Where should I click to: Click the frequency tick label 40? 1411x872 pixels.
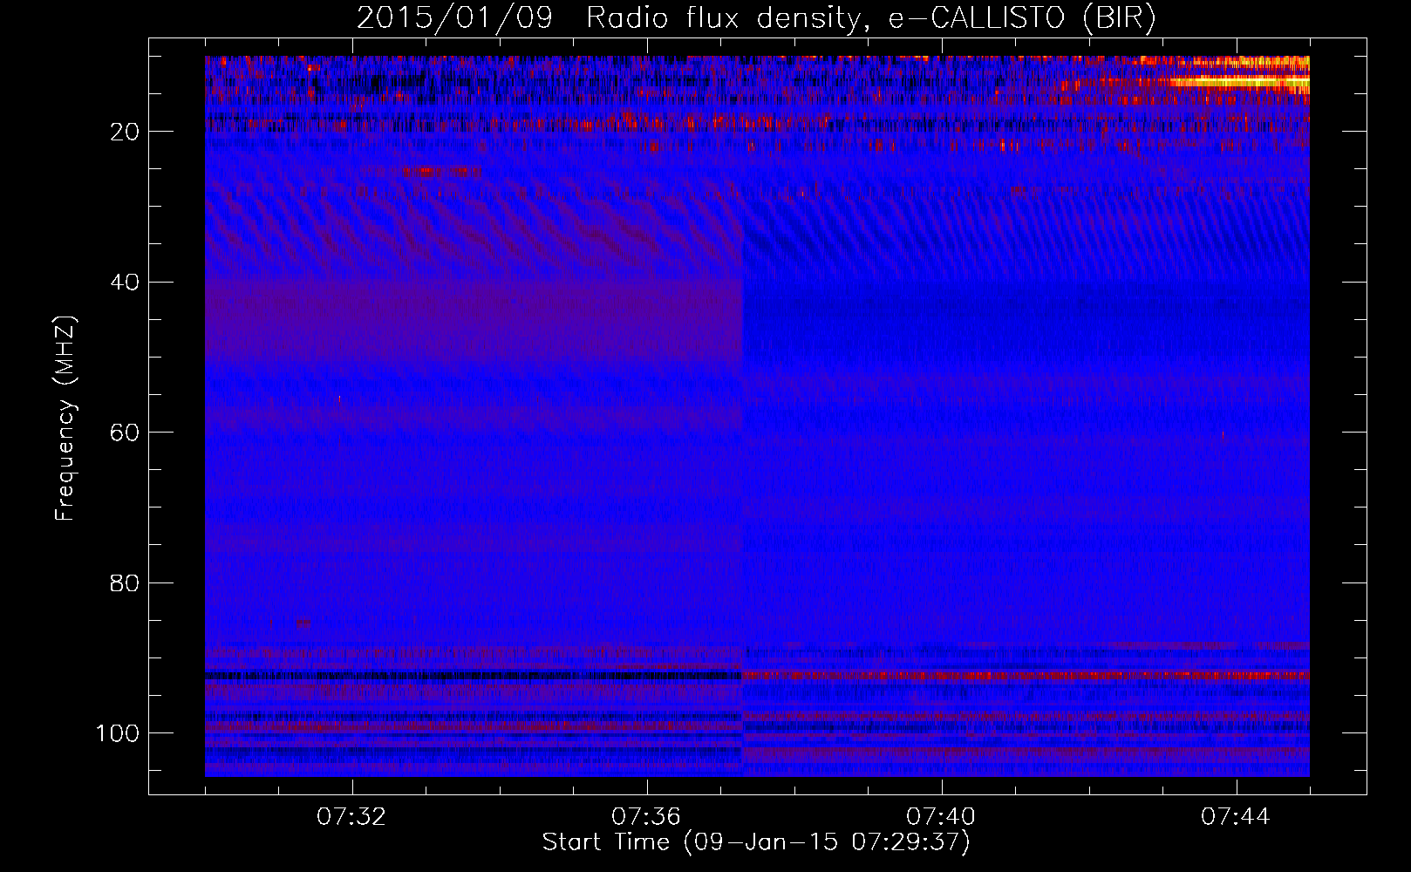click(x=125, y=283)
